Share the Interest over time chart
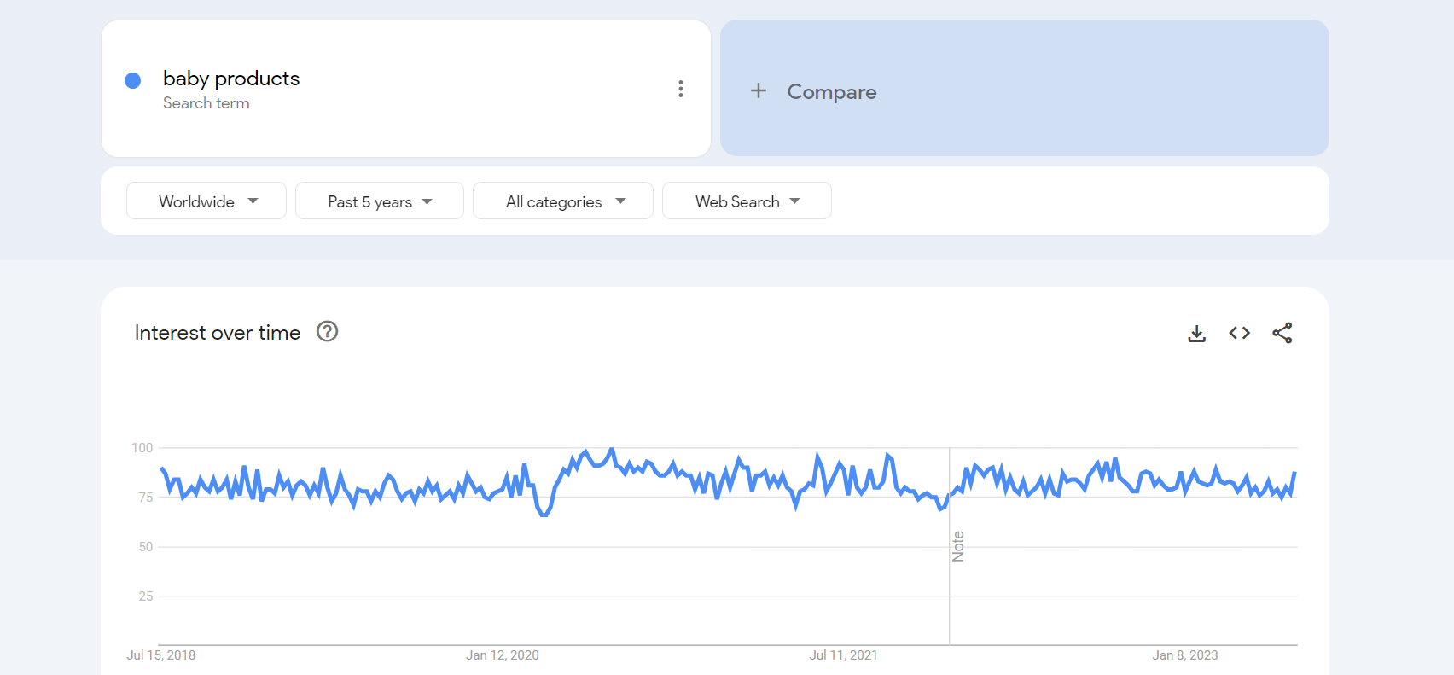Image resolution: width=1454 pixels, height=675 pixels. pyautogui.click(x=1282, y=333)
